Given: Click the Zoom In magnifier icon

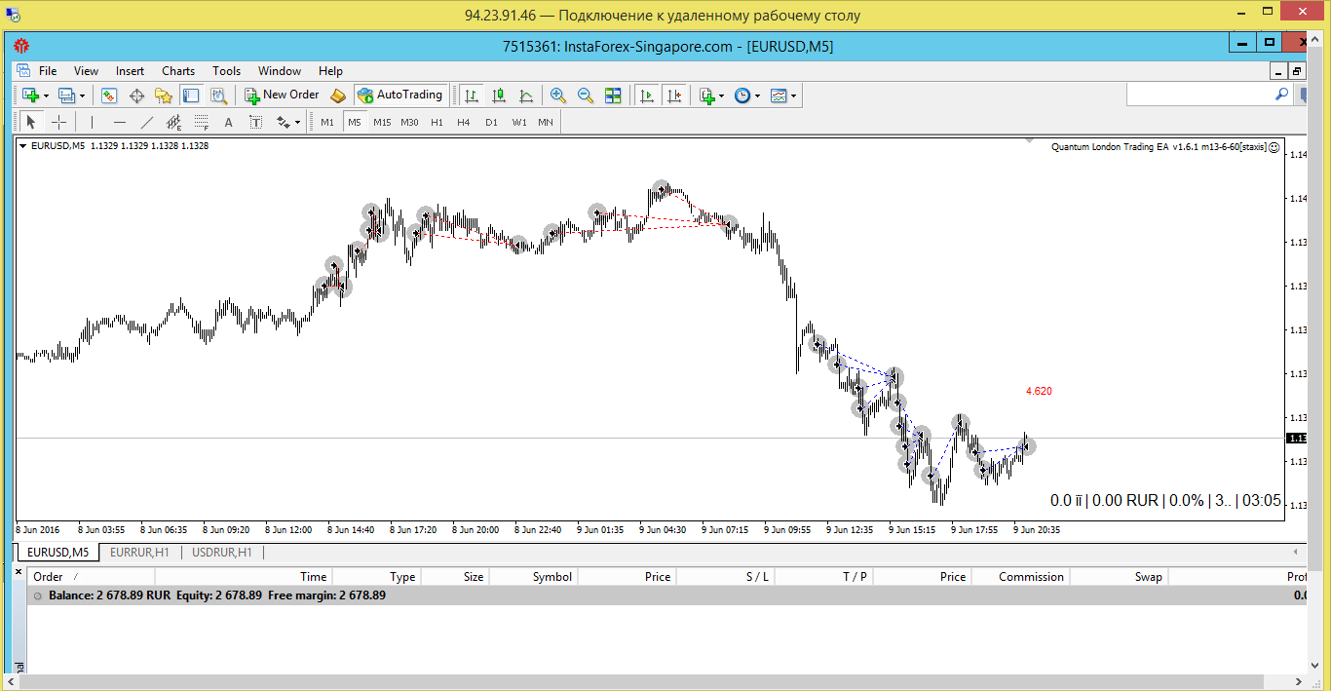Looking at the screenshot, I should coord(558,95).
